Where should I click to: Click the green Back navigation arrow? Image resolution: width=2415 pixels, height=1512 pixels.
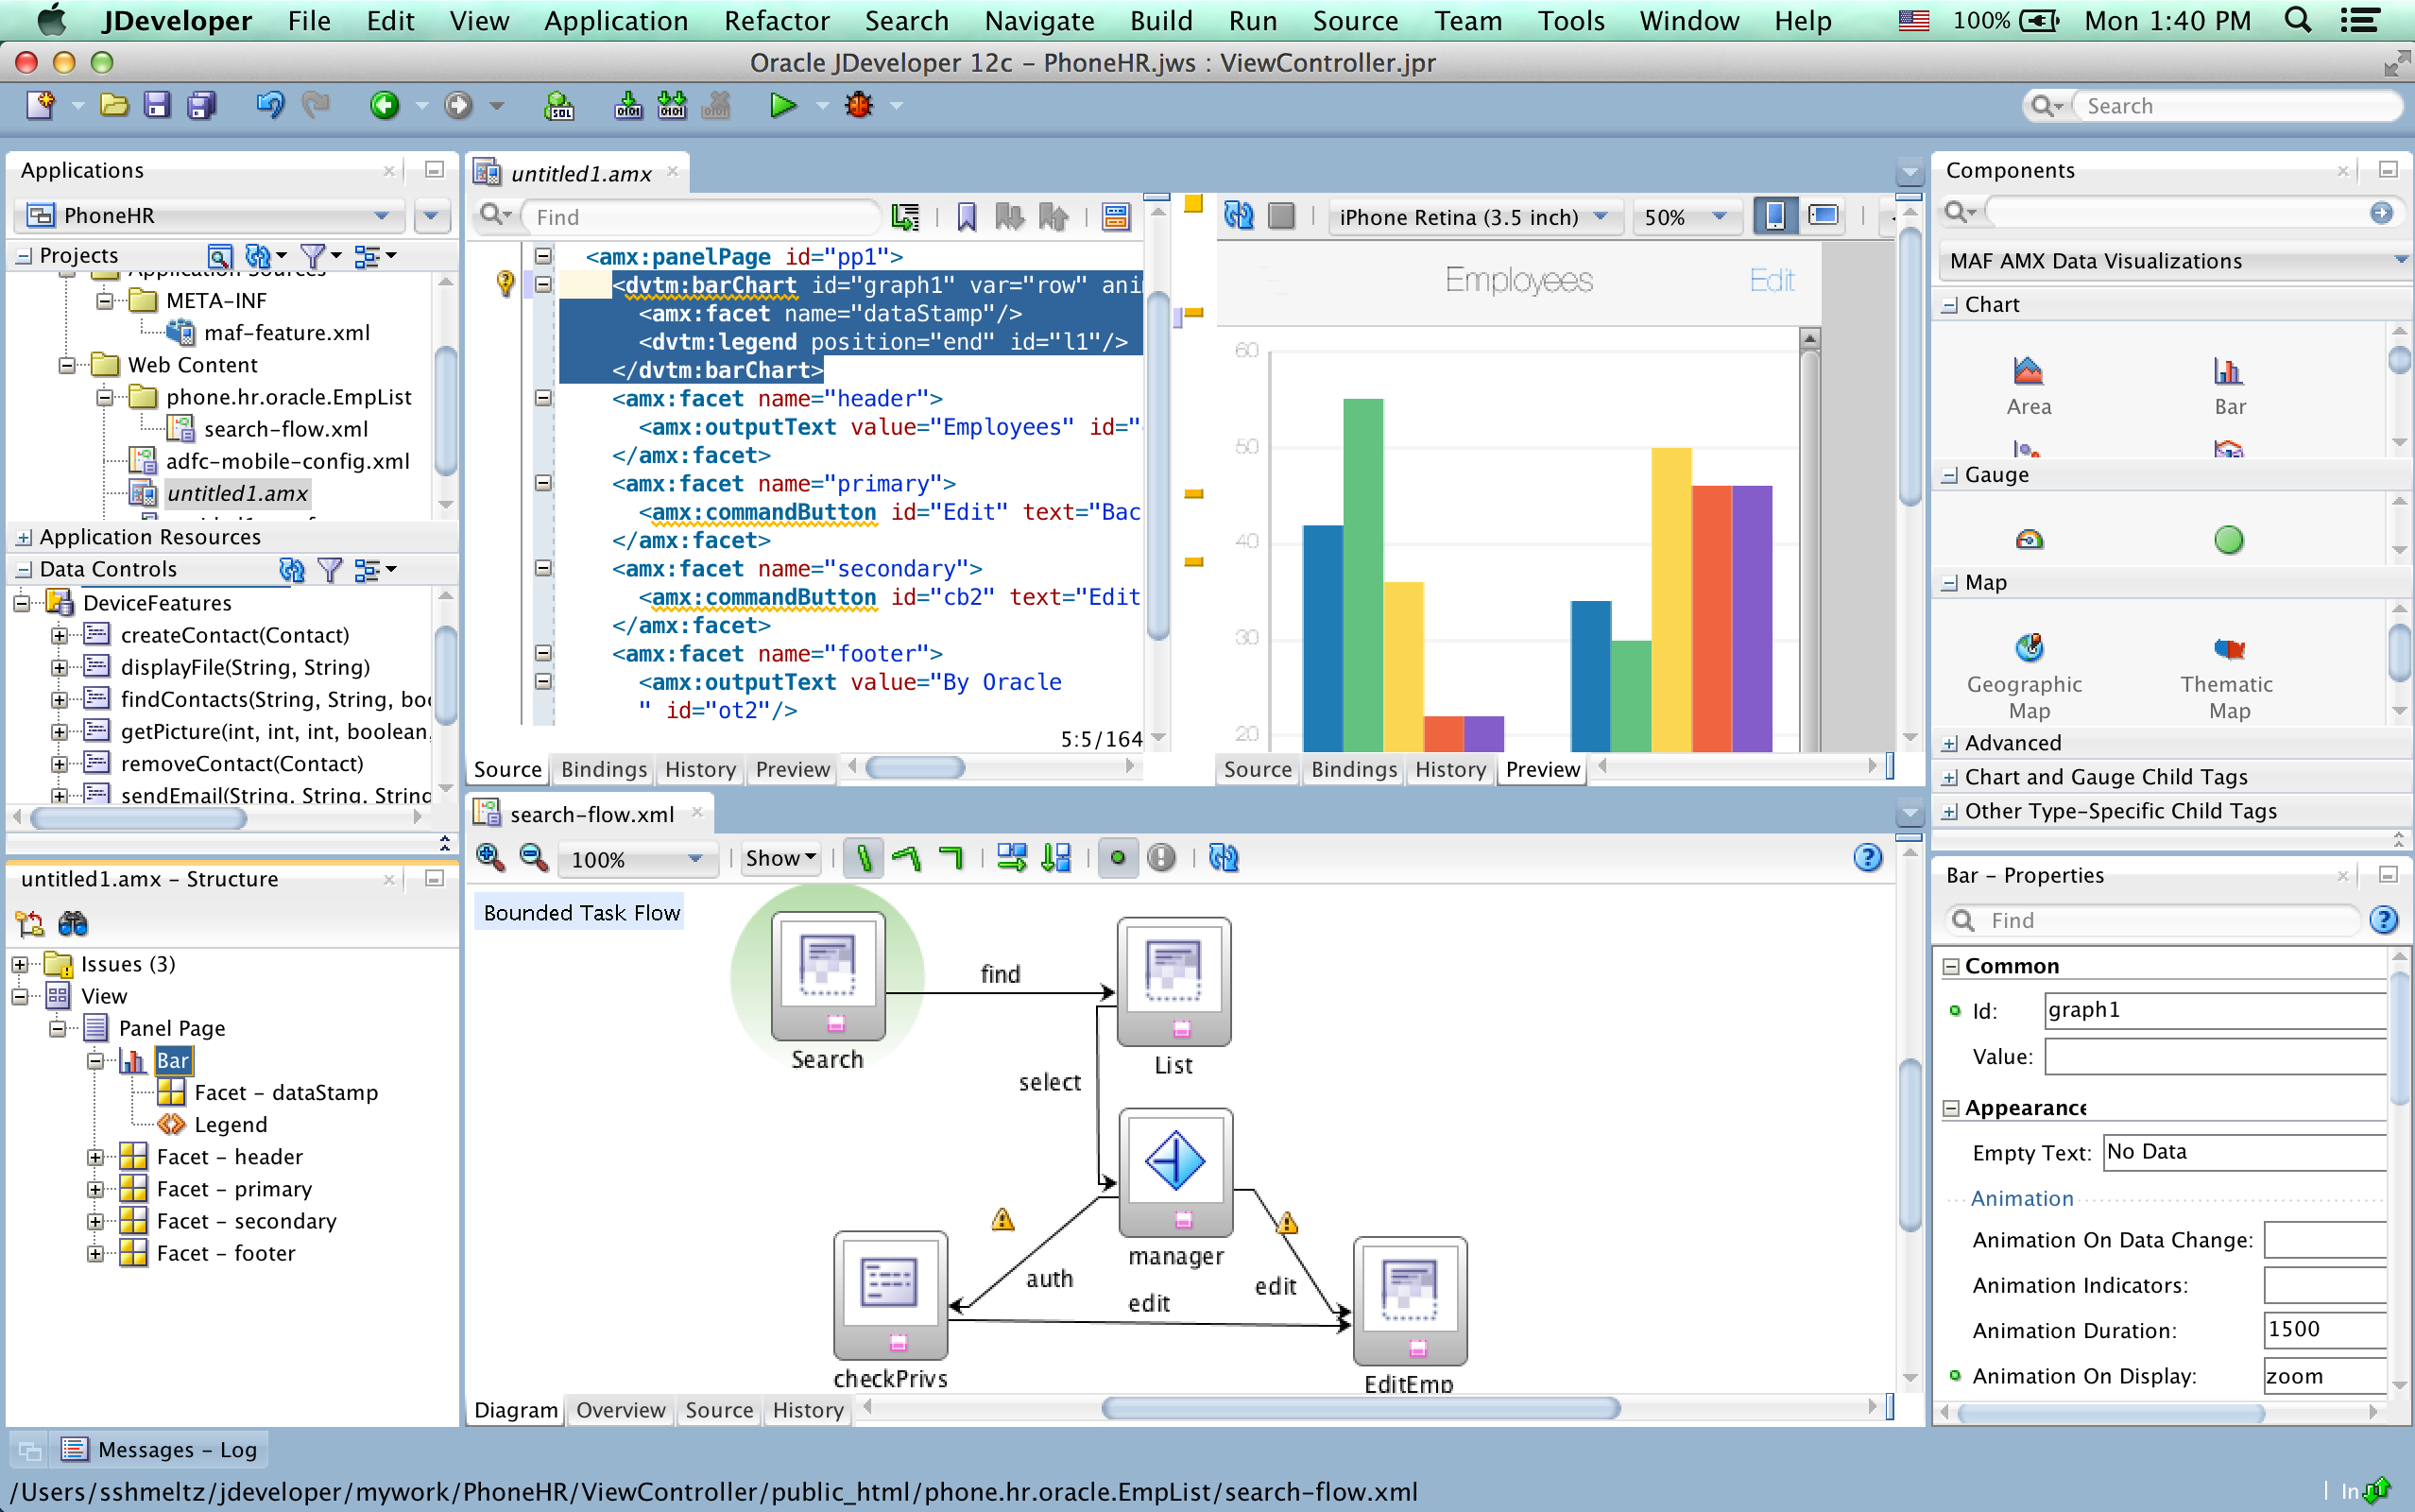coord(385,105)
